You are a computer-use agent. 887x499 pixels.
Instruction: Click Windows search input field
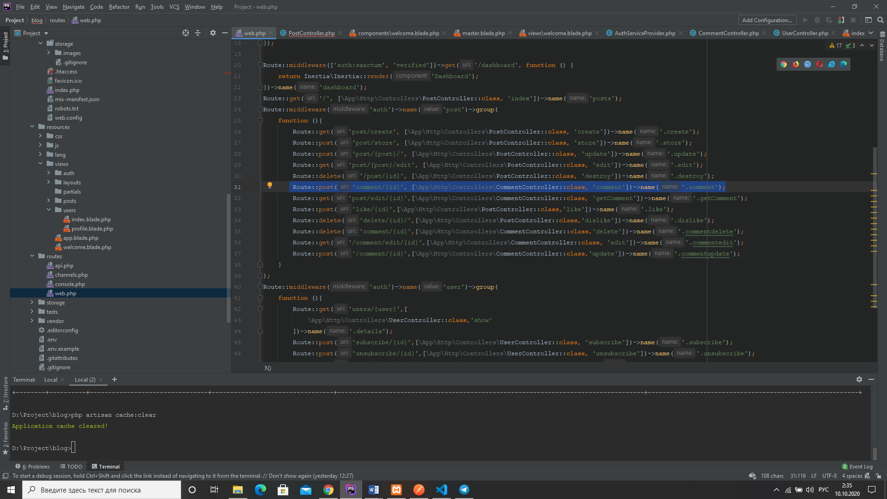[x=102, y=490]
